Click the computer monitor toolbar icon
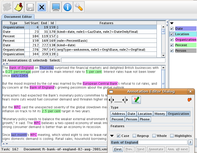 coord(56,7)
